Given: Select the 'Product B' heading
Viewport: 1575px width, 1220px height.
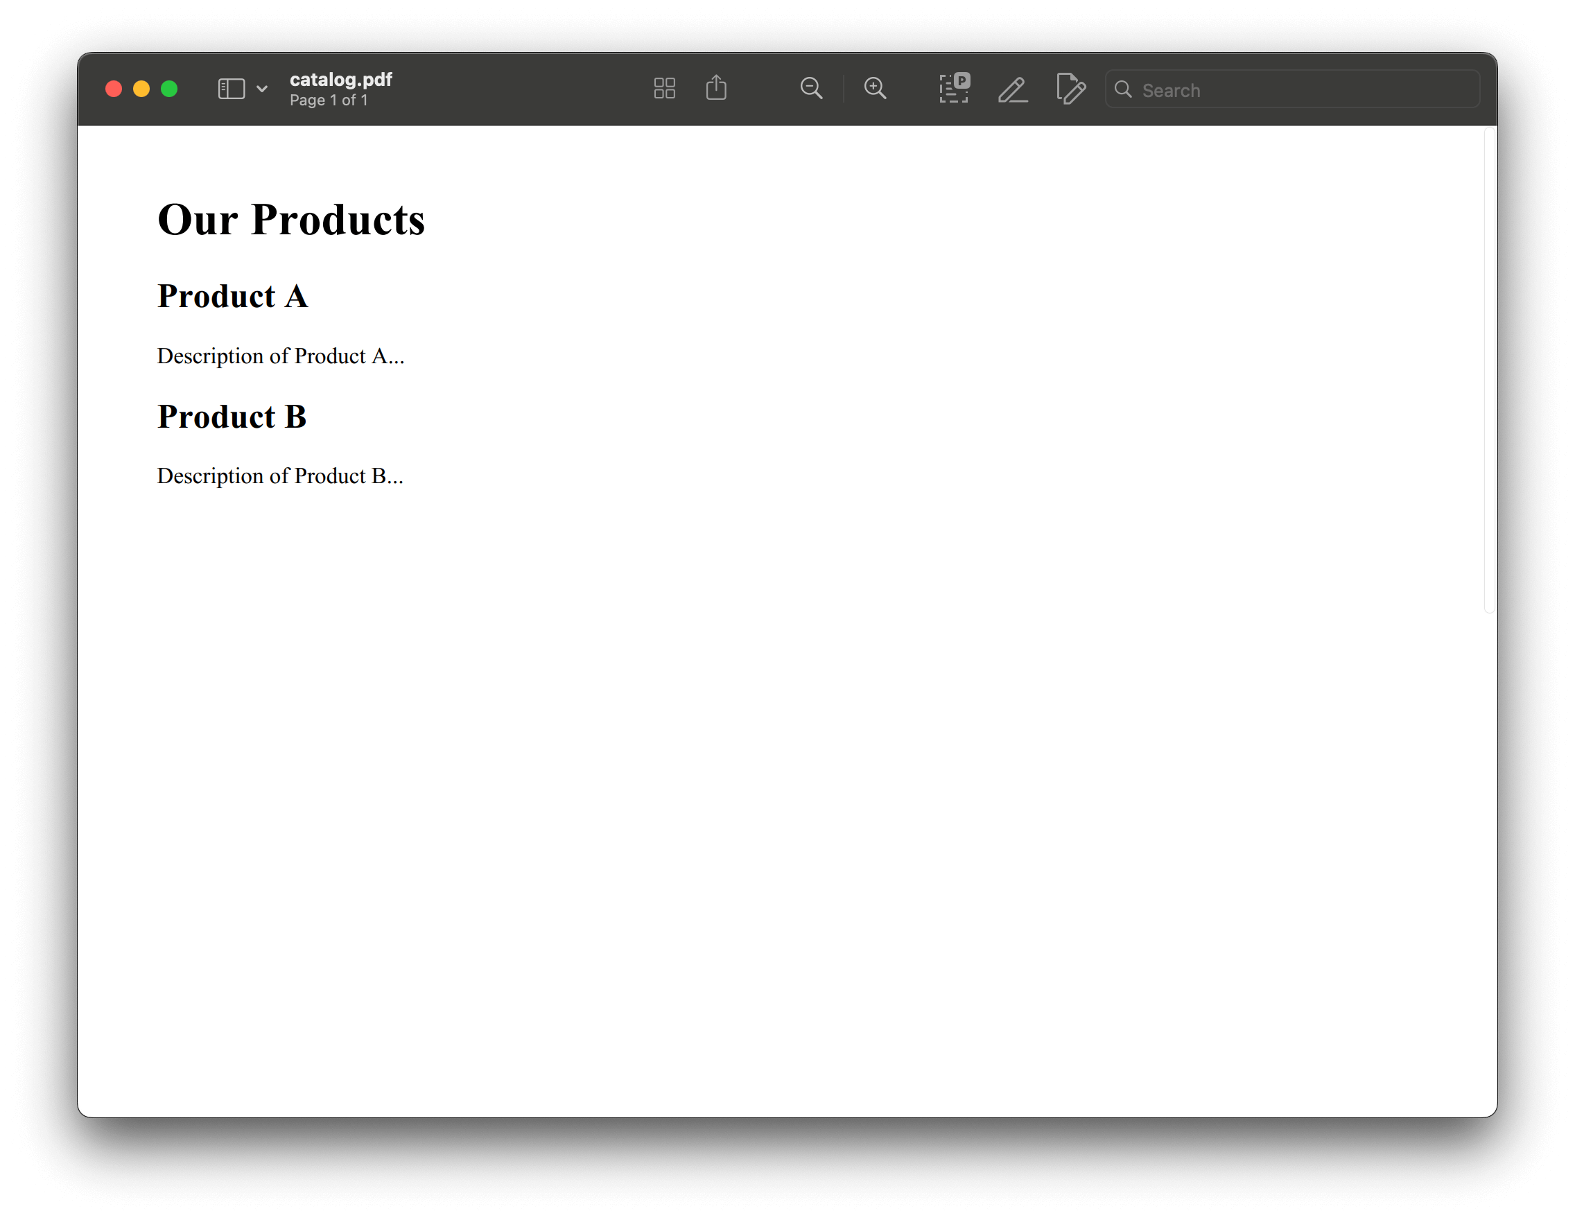Looking at the screenshot, I should pos(232,416).
